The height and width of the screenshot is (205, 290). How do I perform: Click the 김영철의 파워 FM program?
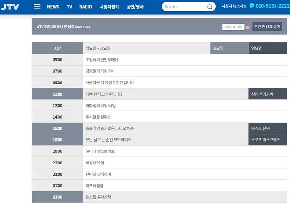pos(99,71)
